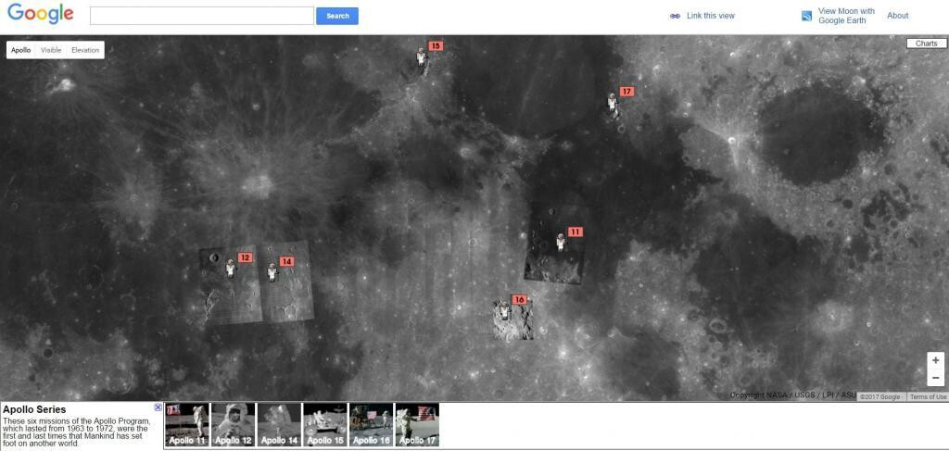The image size is (949, 451).
Task: Switch to the Apollo map tab
Action: (20, 50)
